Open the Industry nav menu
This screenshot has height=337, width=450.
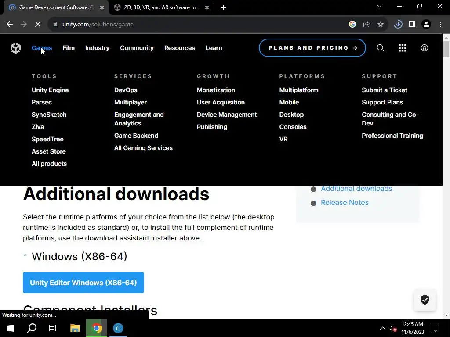point(97,48)
